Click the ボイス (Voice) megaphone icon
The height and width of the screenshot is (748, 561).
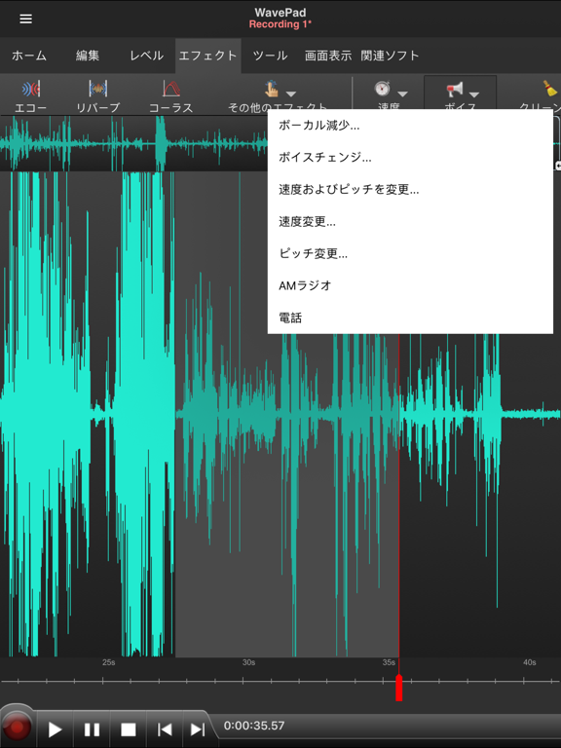(x=454, y=90)
